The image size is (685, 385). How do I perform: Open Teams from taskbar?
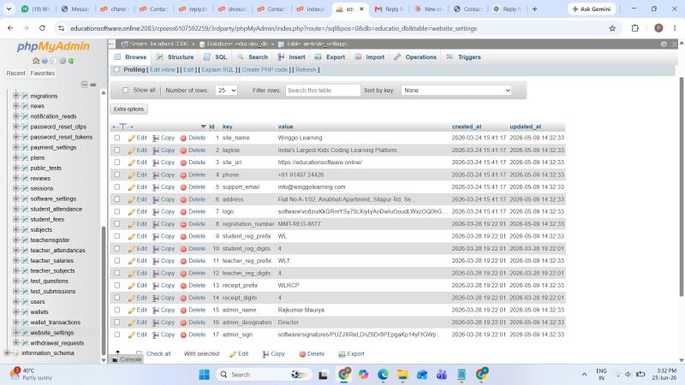click(442, 375)
